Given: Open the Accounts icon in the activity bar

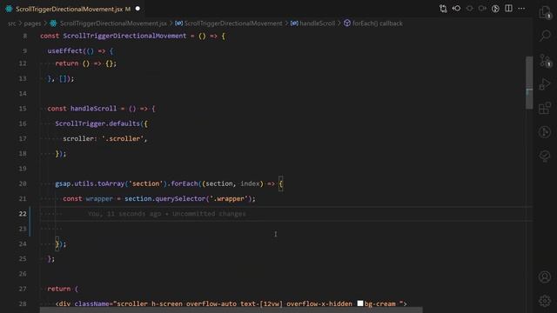Looking at the screenshot, I should click(x=545, y=276).
